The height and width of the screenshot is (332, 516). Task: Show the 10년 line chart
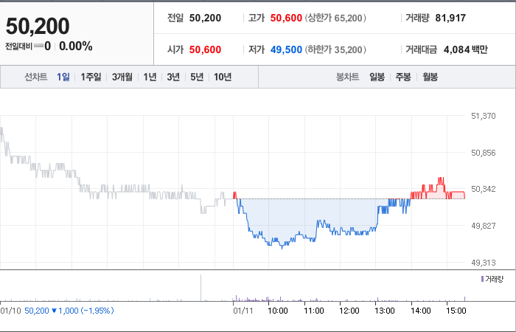coord(223,77)
